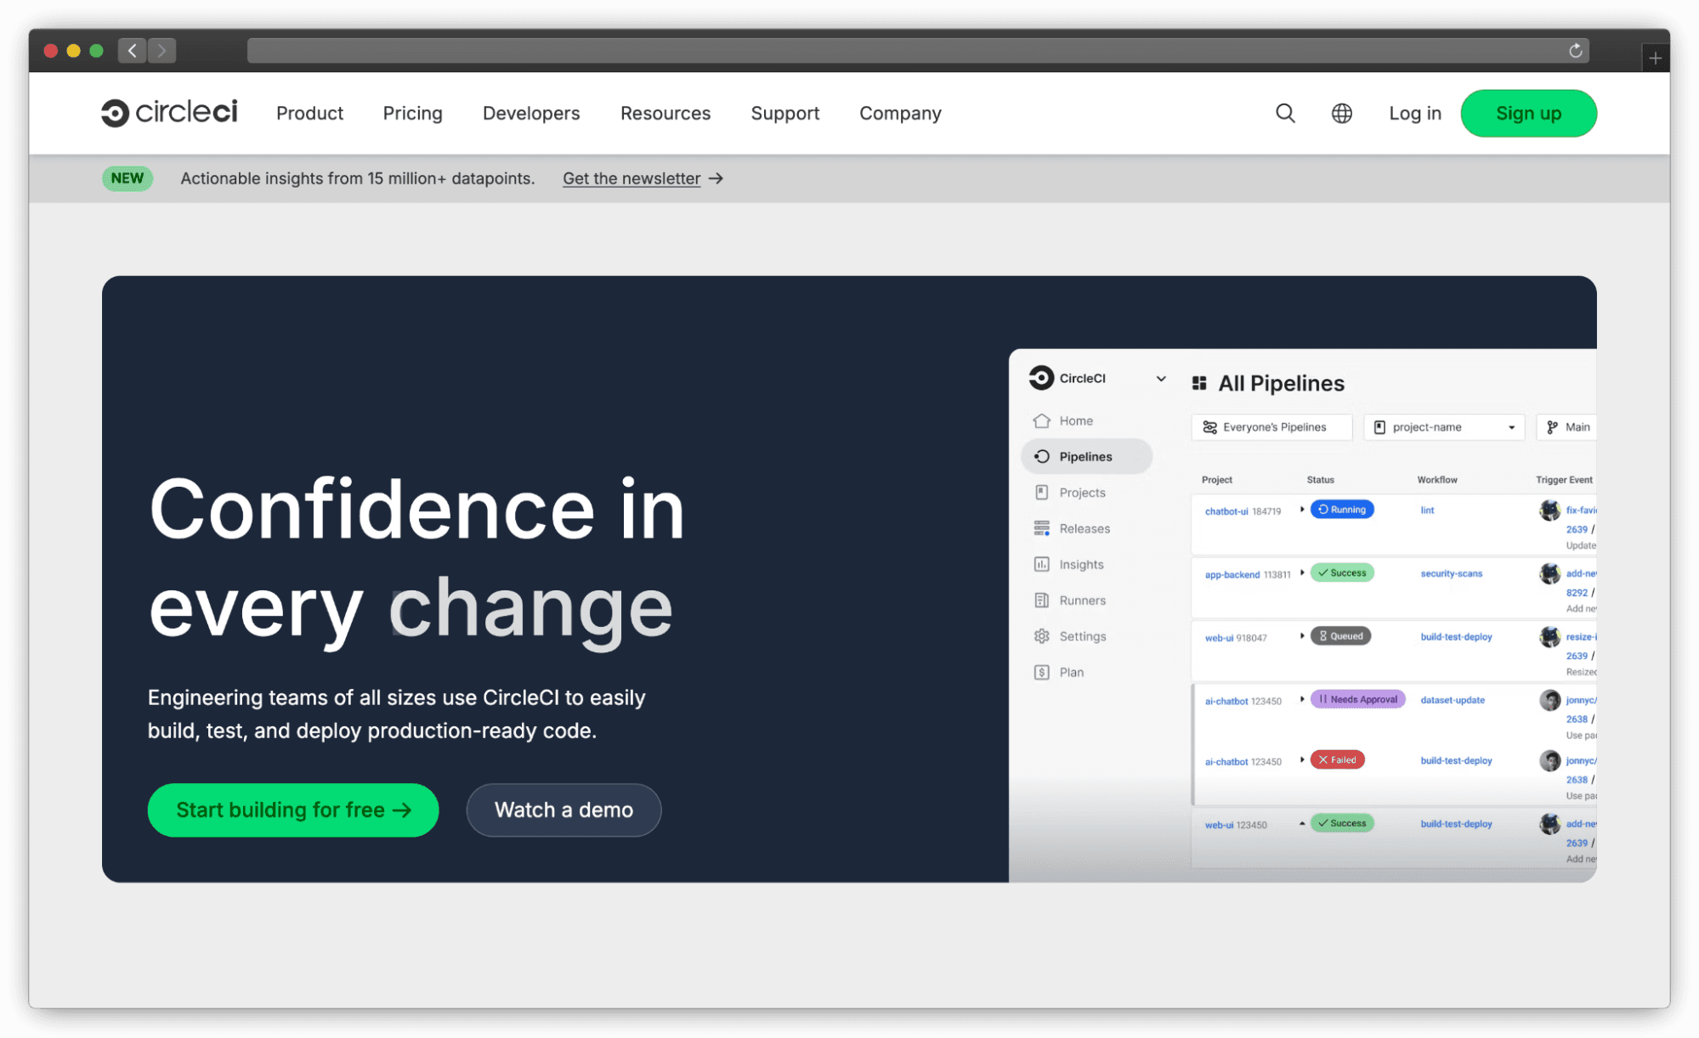Expand the CircleCI organization chevron dropdown
The image size is (1699, 1038).
click(x=1161, y=379)
